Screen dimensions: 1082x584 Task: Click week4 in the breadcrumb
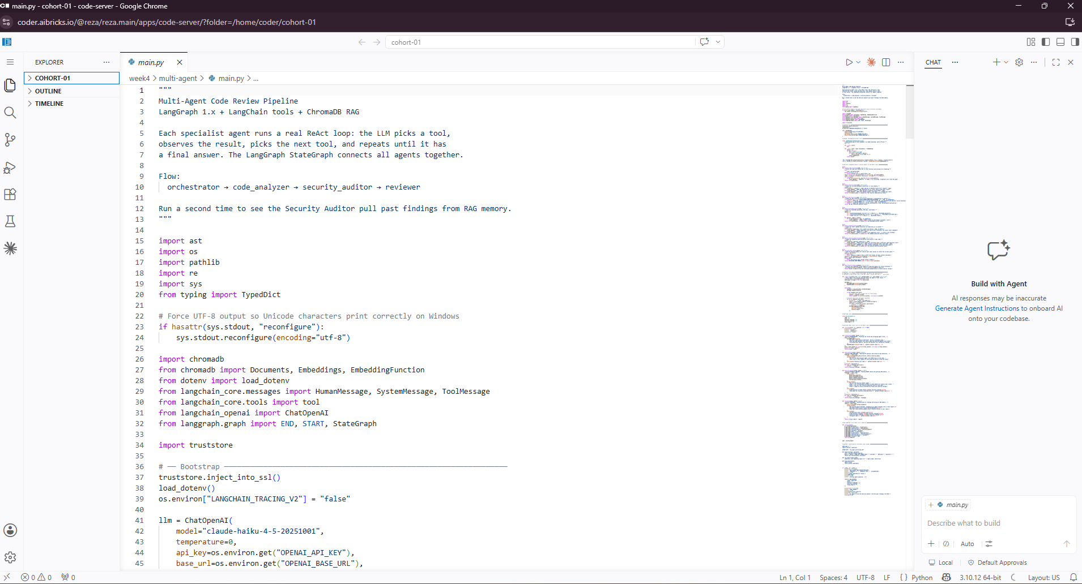tap(139, 79)
